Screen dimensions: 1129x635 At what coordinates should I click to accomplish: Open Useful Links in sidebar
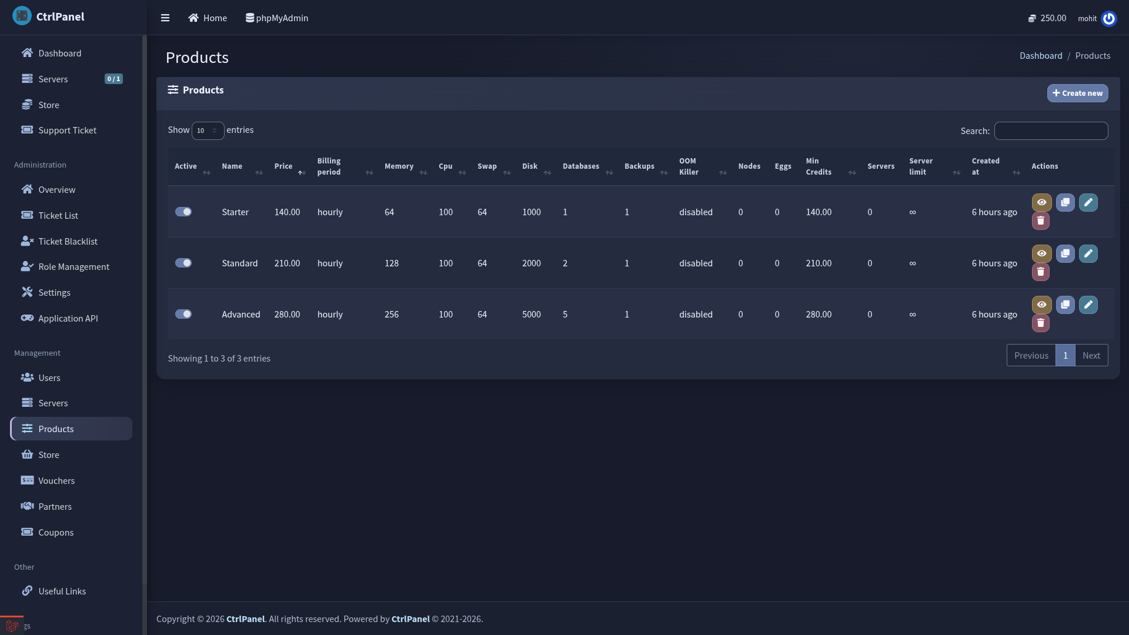71,591
